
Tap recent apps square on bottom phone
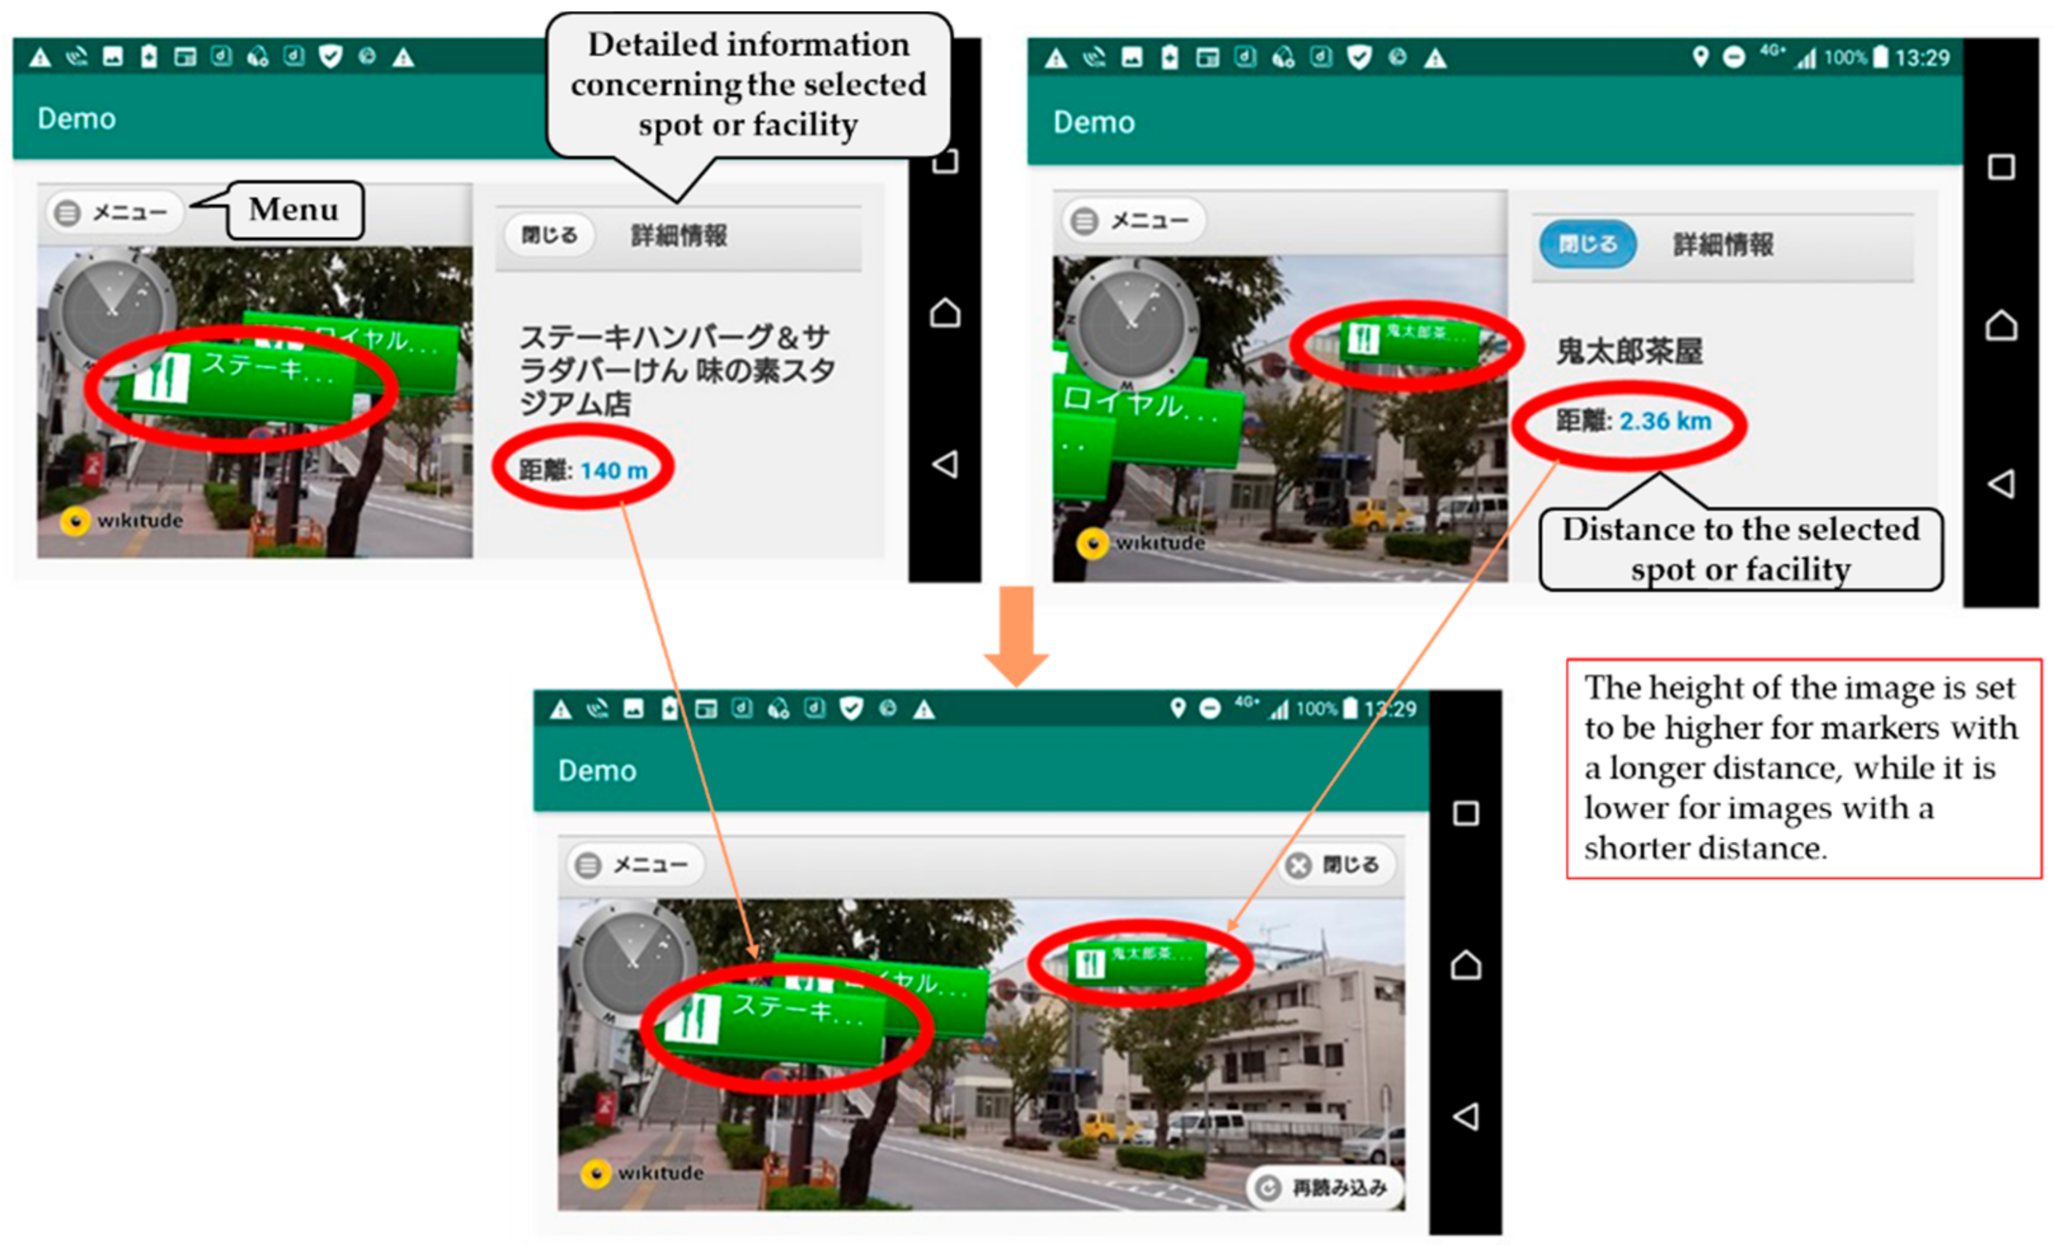point(1465,814)
